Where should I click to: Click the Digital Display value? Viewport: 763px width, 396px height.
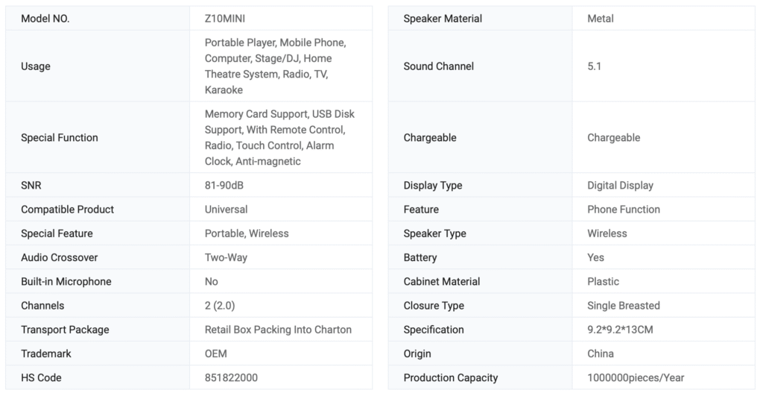pos(620,186)
